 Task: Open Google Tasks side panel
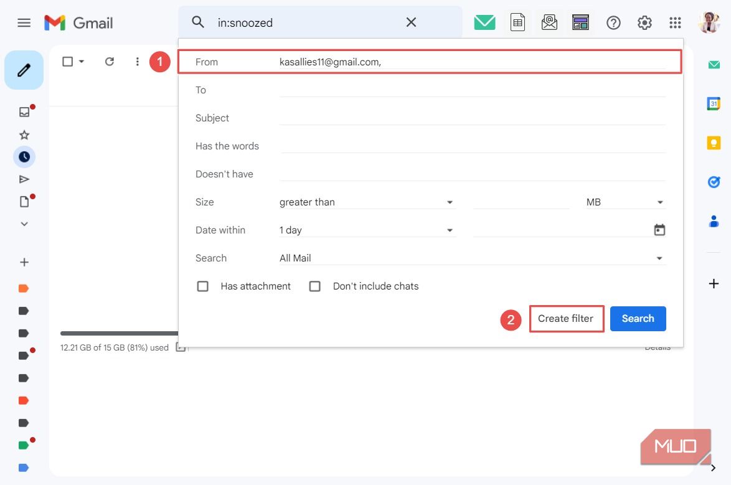pos(714,181)
